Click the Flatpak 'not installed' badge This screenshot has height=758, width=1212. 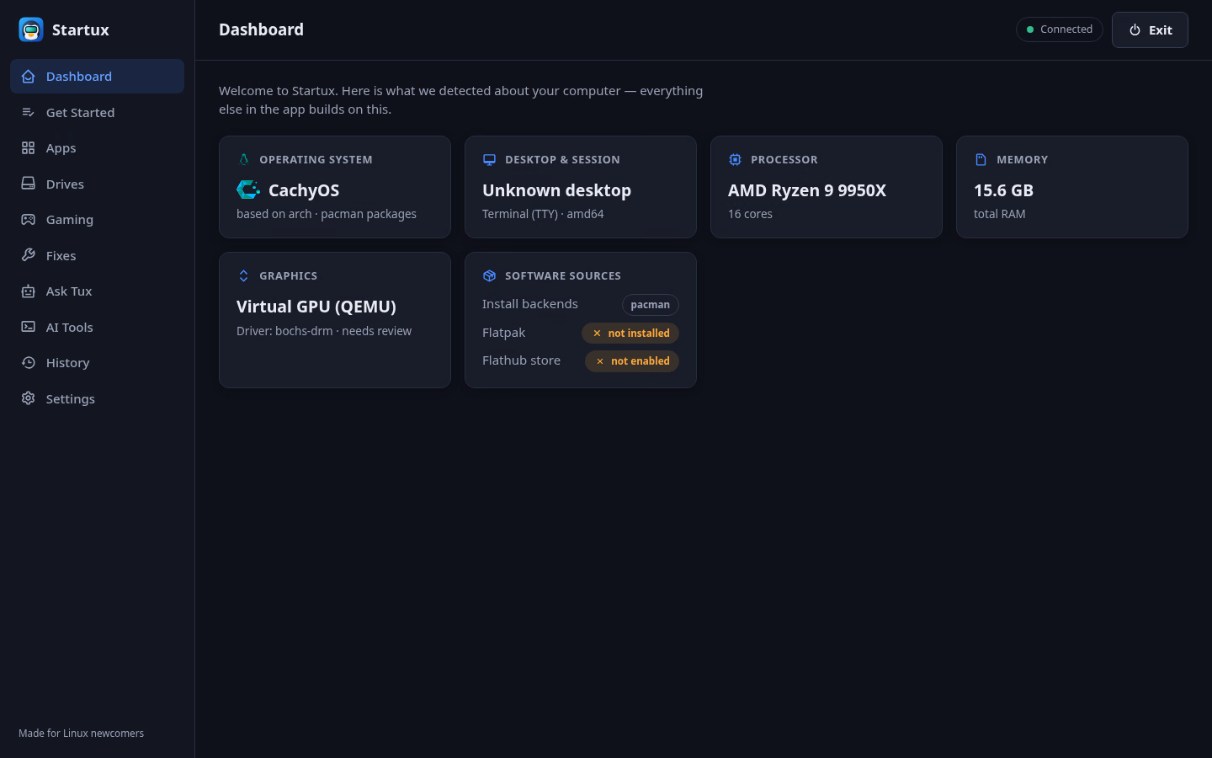click(x=630, y=333)
